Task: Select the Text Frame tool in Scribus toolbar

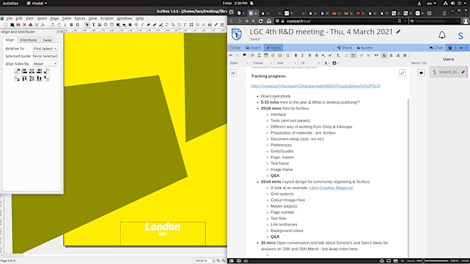Action: pos(93,25)
